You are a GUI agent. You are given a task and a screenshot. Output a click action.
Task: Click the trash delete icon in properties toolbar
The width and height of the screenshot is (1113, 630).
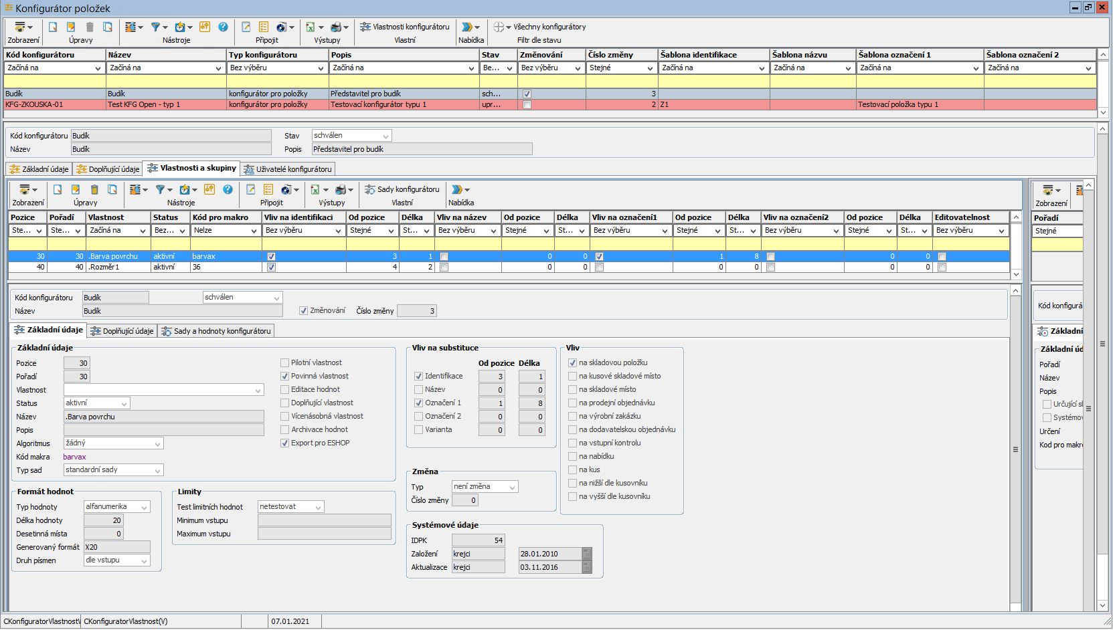pos(94,189)
